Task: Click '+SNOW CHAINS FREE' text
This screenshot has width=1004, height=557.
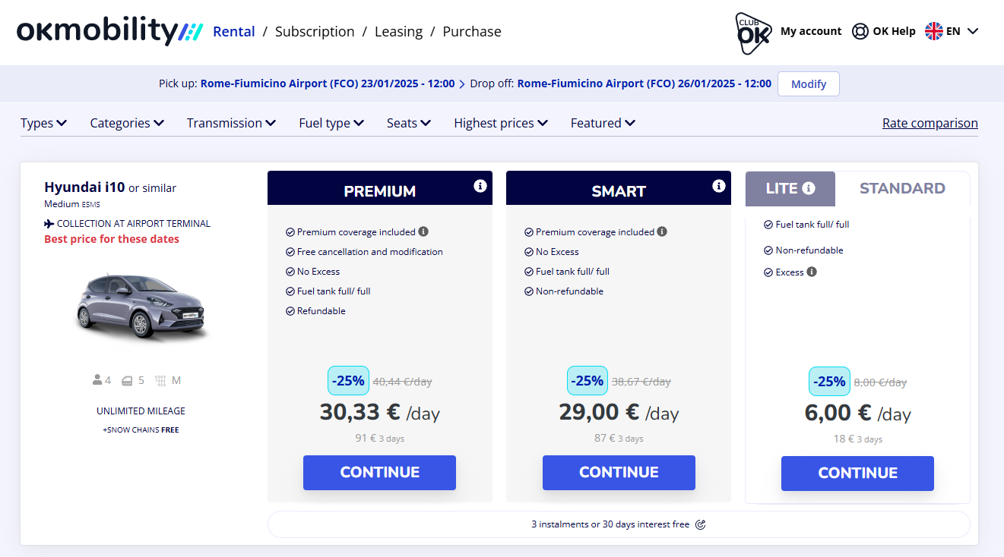Action: pyautogui.click(x=141, y=430)
